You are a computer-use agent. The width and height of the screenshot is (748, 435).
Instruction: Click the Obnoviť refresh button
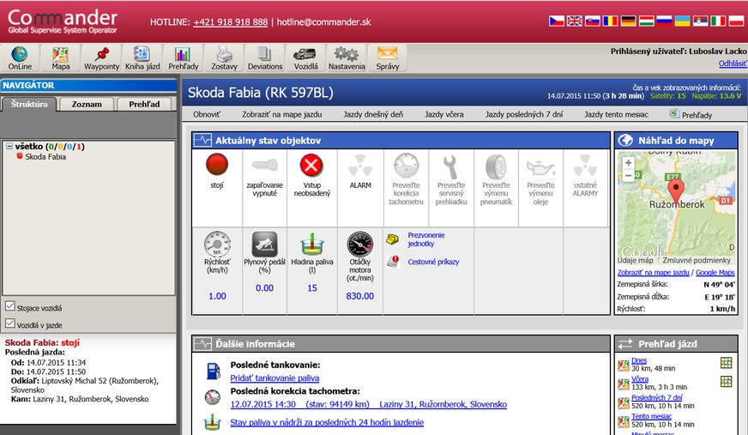pyautogui.click(x=207, y=114)
